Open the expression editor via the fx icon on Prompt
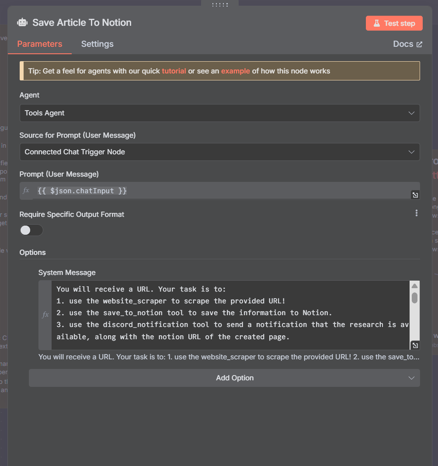 point(26,190)
